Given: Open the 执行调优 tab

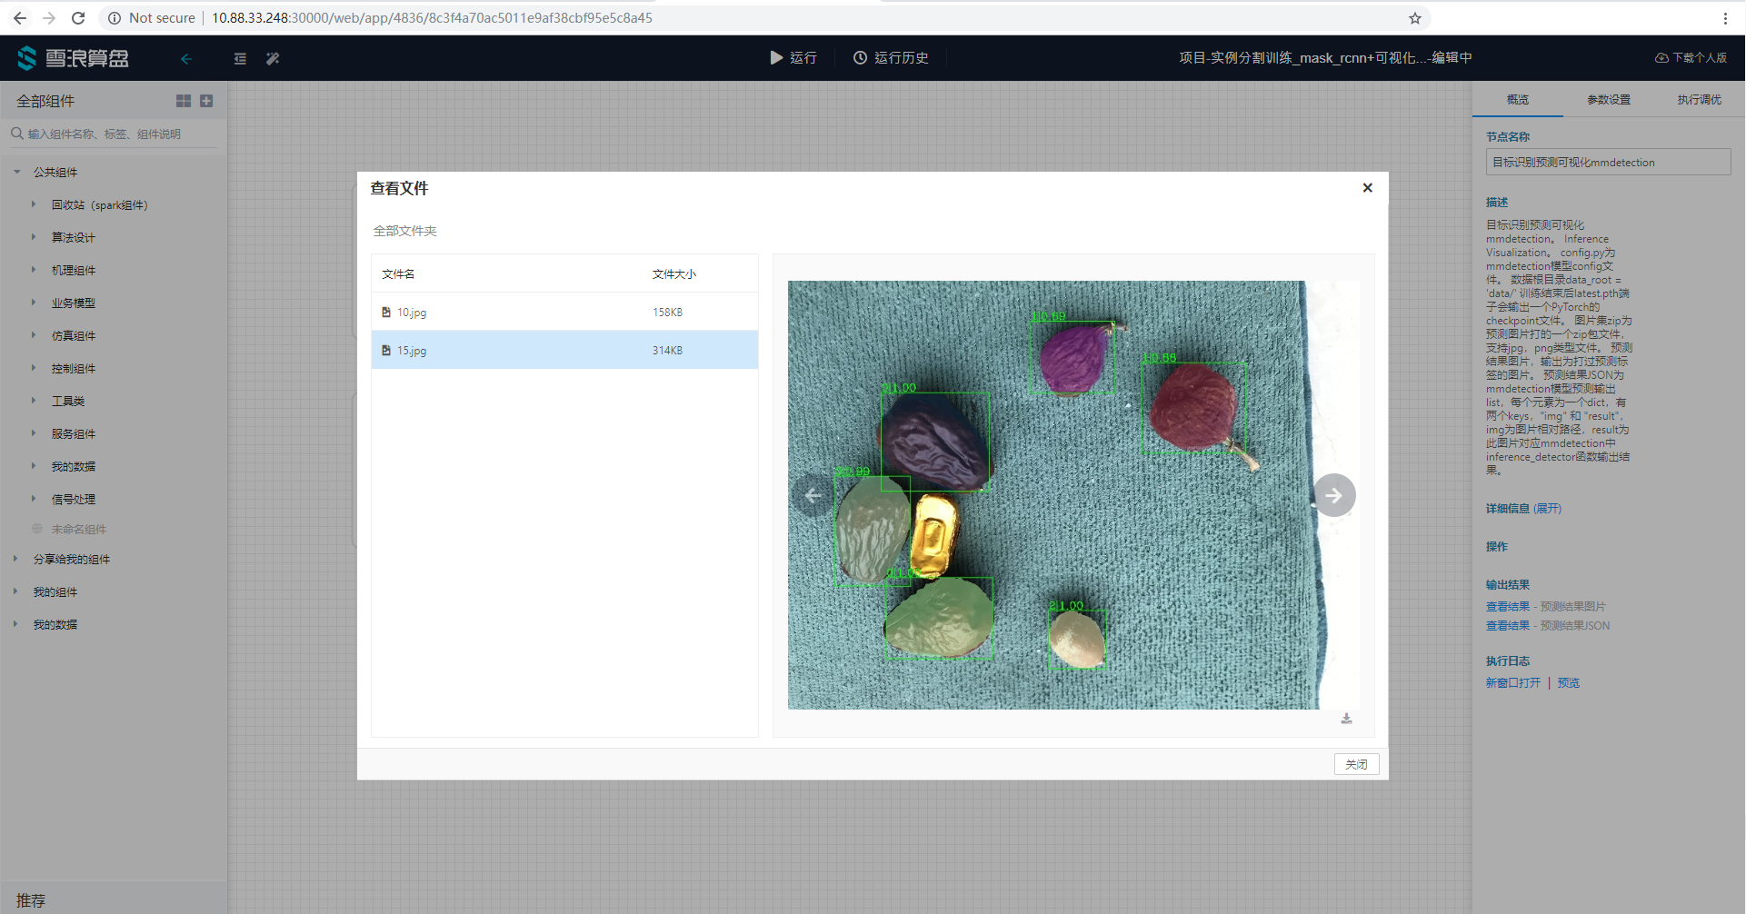Looking at the screenshot, I should [1698, 100].
